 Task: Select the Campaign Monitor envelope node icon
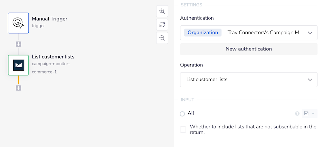[x=18, y=65]
